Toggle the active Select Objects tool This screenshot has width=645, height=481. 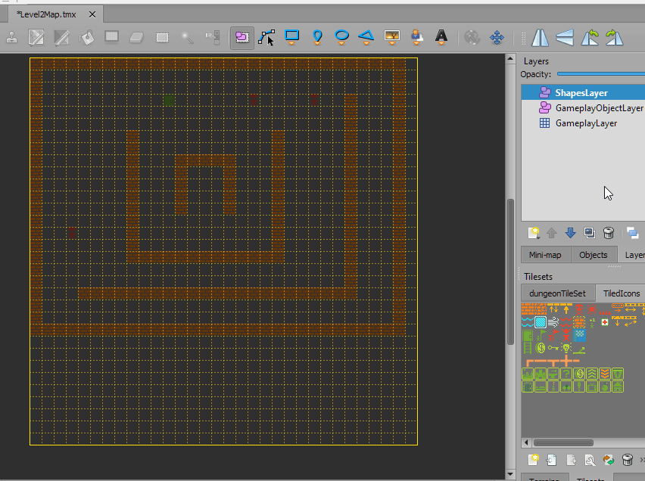[242, 37]
